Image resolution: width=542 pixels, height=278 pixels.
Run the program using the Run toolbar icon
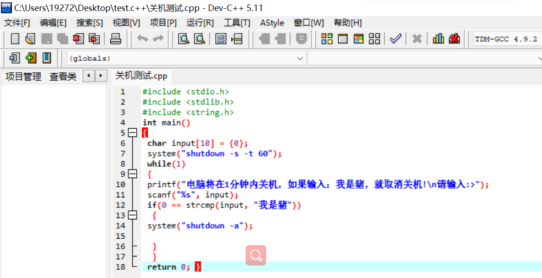(343, 39)
